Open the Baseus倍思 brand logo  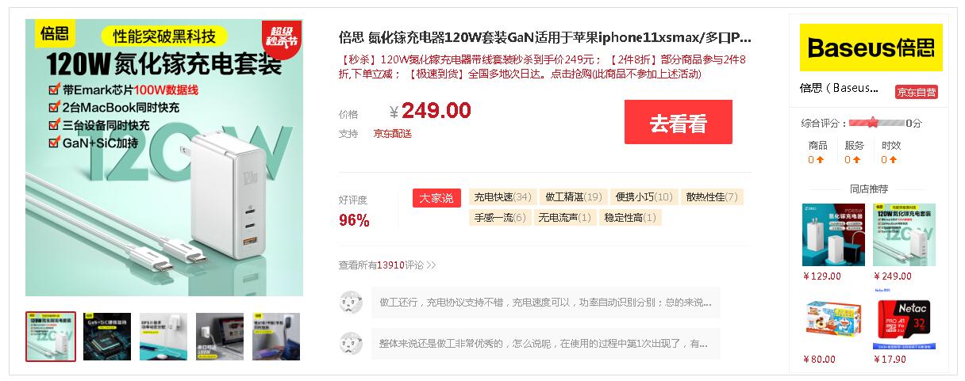tap(871, 48)
